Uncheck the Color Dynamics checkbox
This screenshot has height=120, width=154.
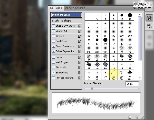[53, 46]
